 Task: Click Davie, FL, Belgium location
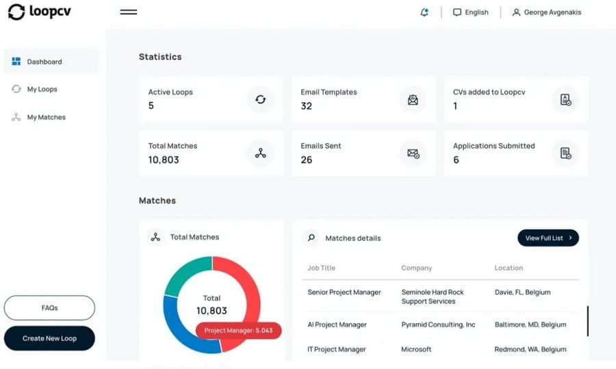tap(522, 292)
